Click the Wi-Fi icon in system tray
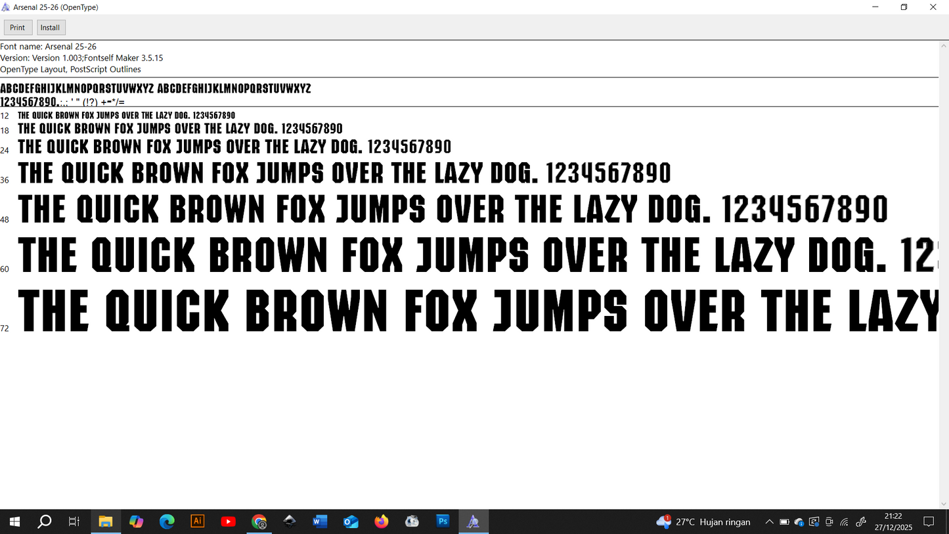Screen dimensions: 949x534 click(x=845, y=522)
